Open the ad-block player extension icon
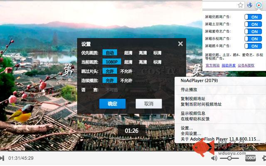The image size is (266, 166). tap(259, 5)
